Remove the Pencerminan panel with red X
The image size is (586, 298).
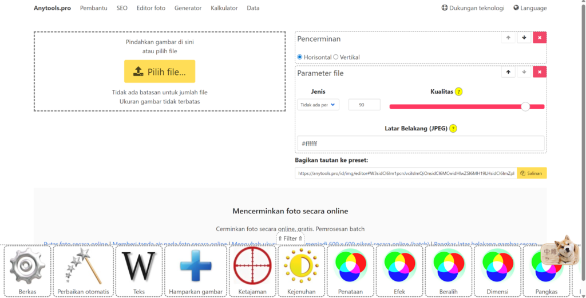(540, 38)
